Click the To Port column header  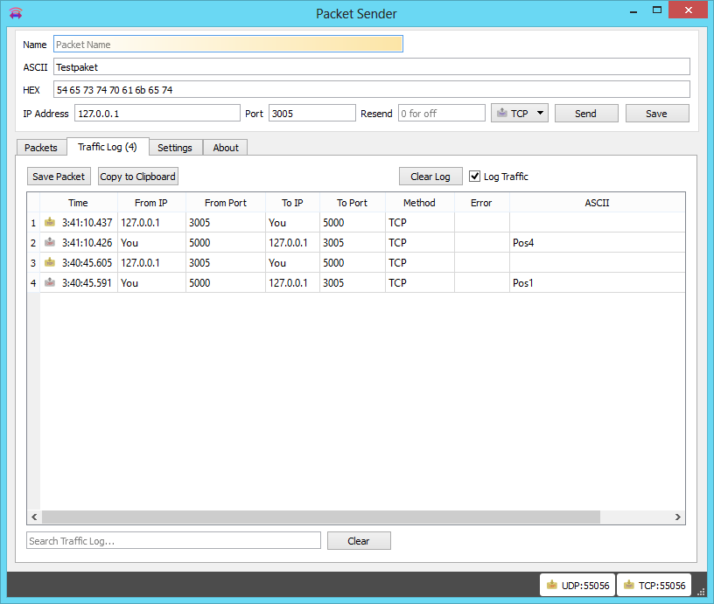(x=352, y=203)
